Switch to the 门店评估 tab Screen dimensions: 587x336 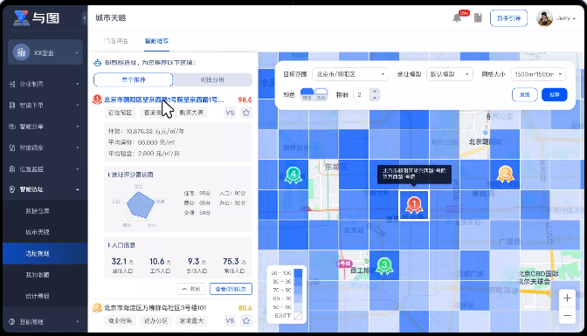pos(115,41)
